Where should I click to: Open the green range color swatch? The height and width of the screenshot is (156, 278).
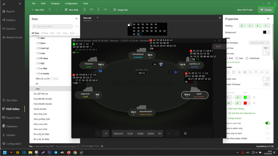pos(247,97)
